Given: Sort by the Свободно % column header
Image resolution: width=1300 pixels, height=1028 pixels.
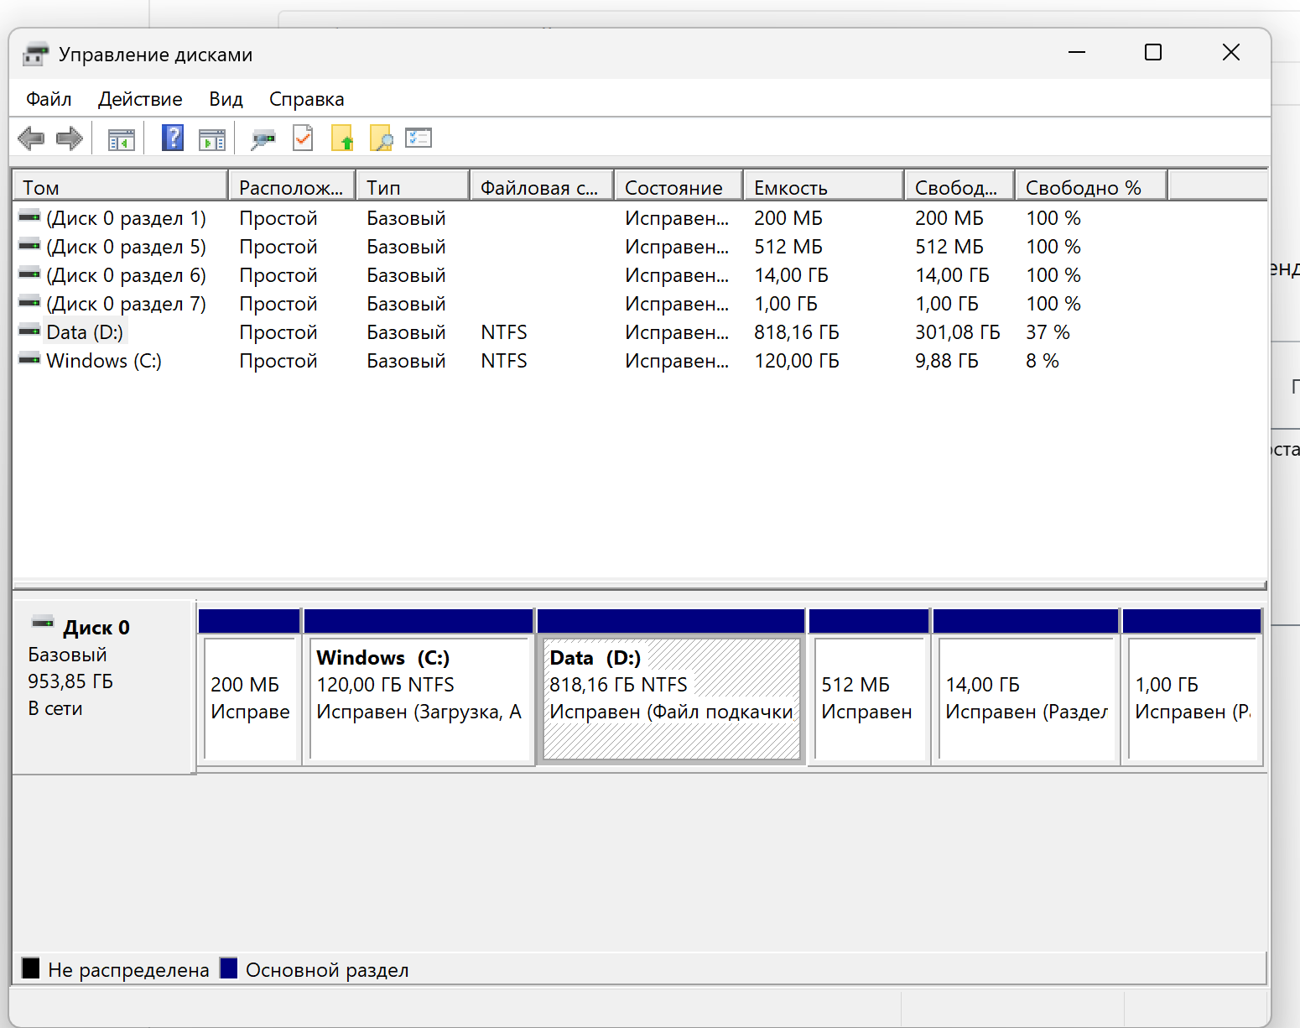Looking at the screenshot, I should click(1091, 187).
